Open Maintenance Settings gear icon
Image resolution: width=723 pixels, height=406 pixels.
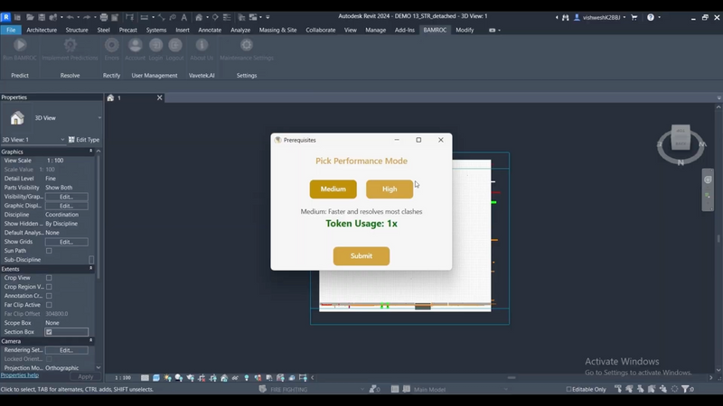pyautogui.click(x=247, y=44)
